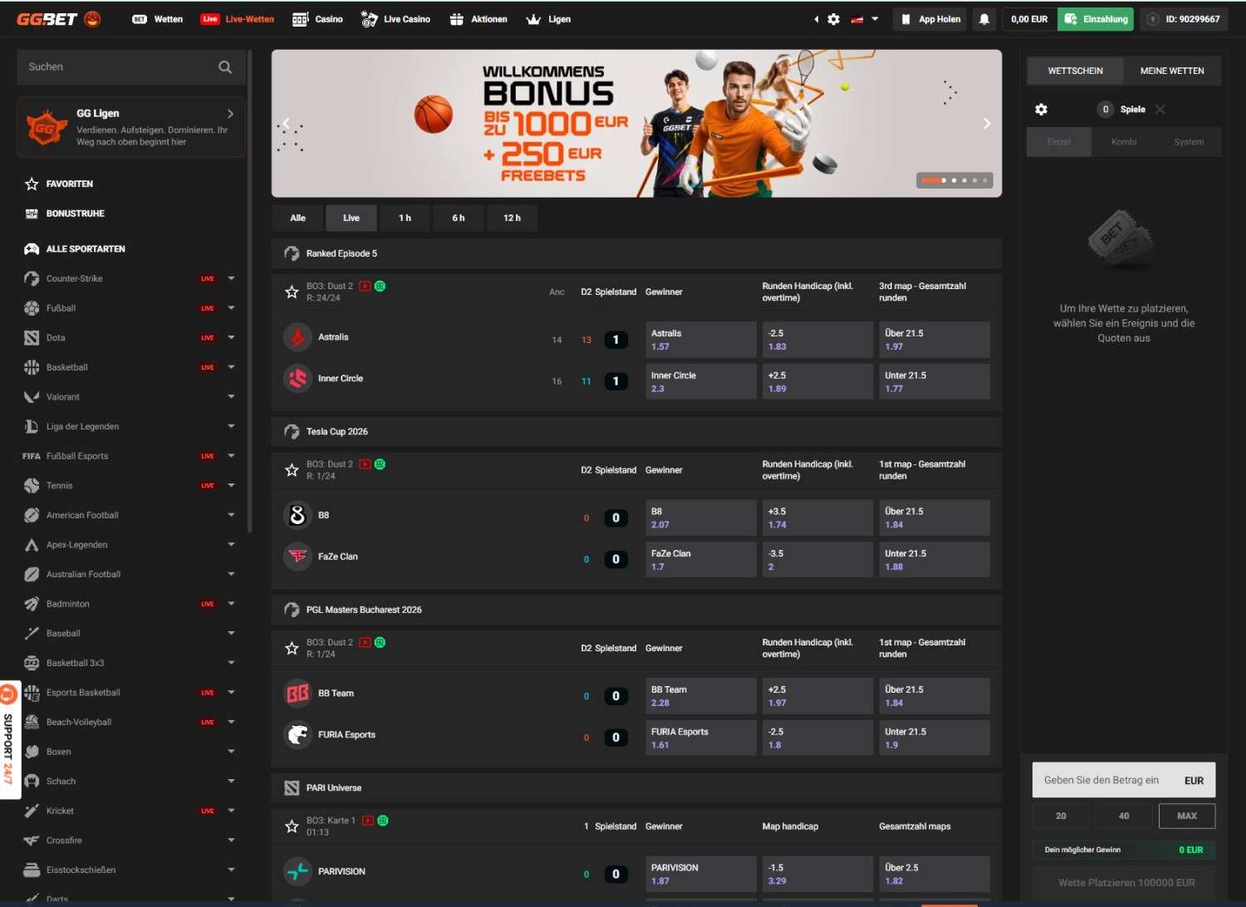Click the Dota sport icon

point(32,337)
